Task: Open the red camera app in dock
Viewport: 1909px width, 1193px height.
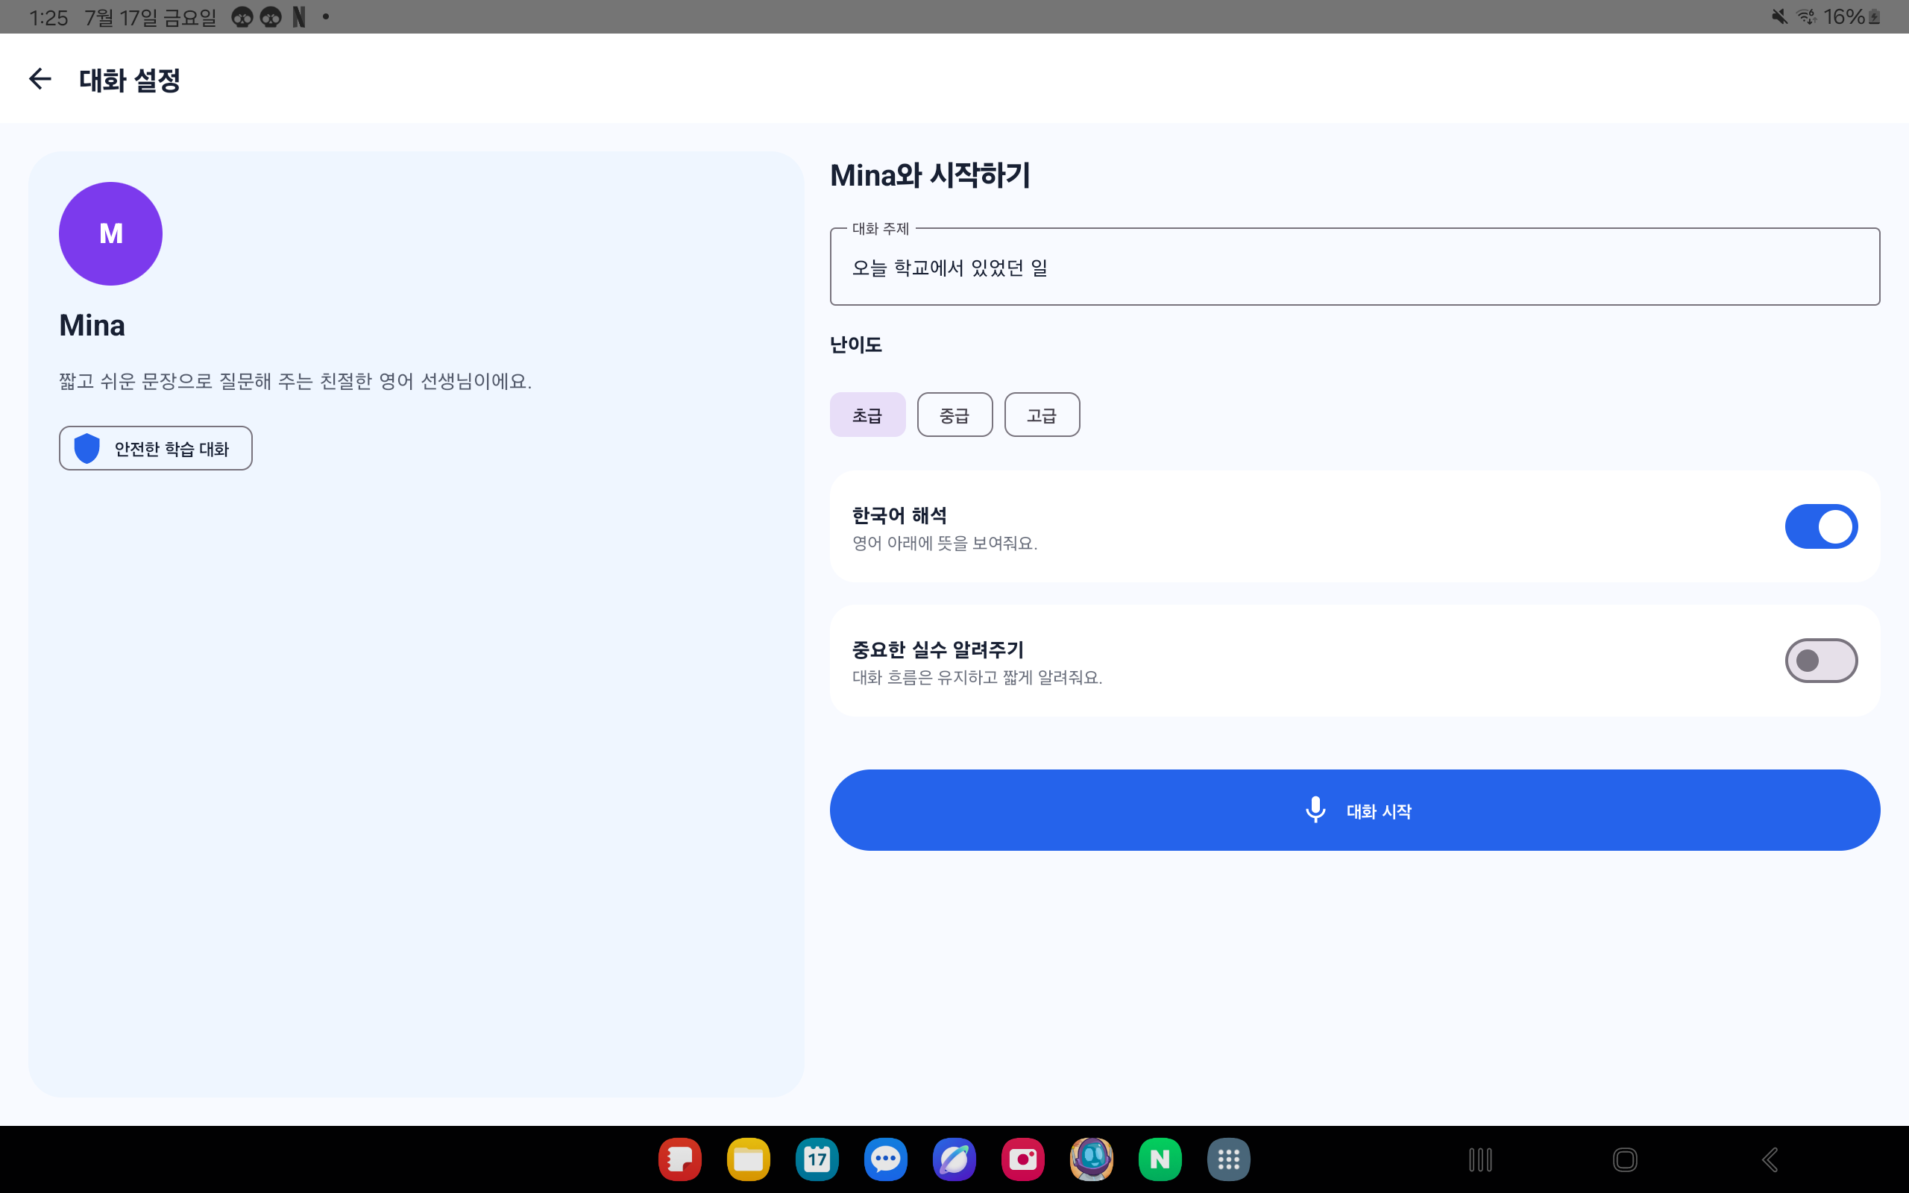Action: pyautogui.click(x=1023, y=1159)
